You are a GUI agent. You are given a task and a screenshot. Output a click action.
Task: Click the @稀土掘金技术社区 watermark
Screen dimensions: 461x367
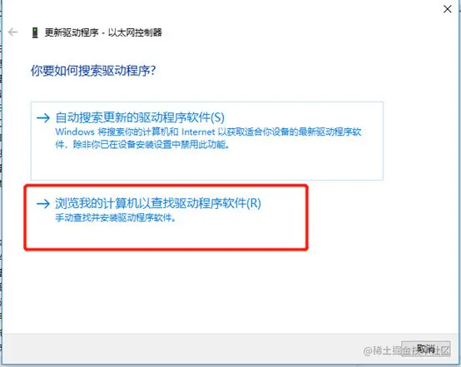[407, 350]
